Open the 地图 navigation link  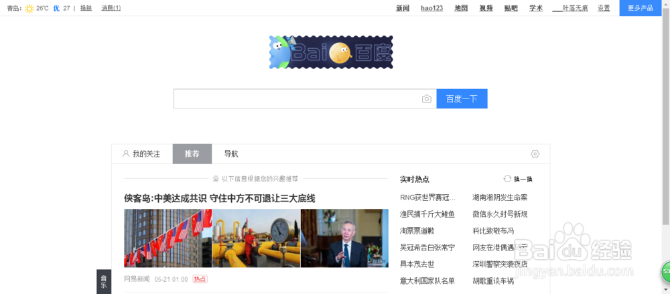tap(461, 8)
